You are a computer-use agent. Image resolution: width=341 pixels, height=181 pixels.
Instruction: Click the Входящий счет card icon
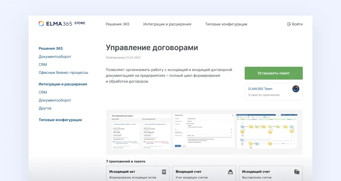pyautogui.click(x=230, y=172)
